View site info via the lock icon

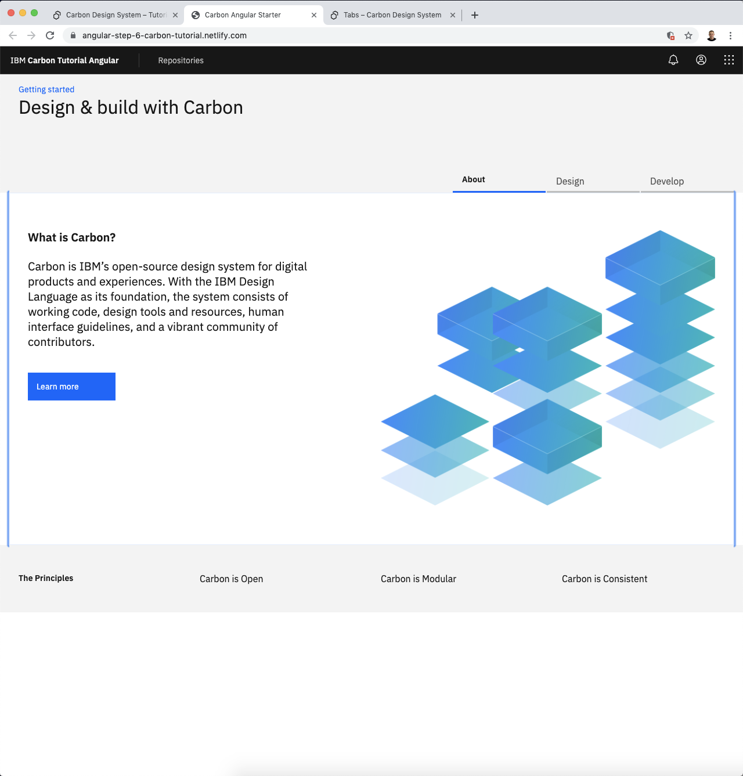click(x=73, y=35)
